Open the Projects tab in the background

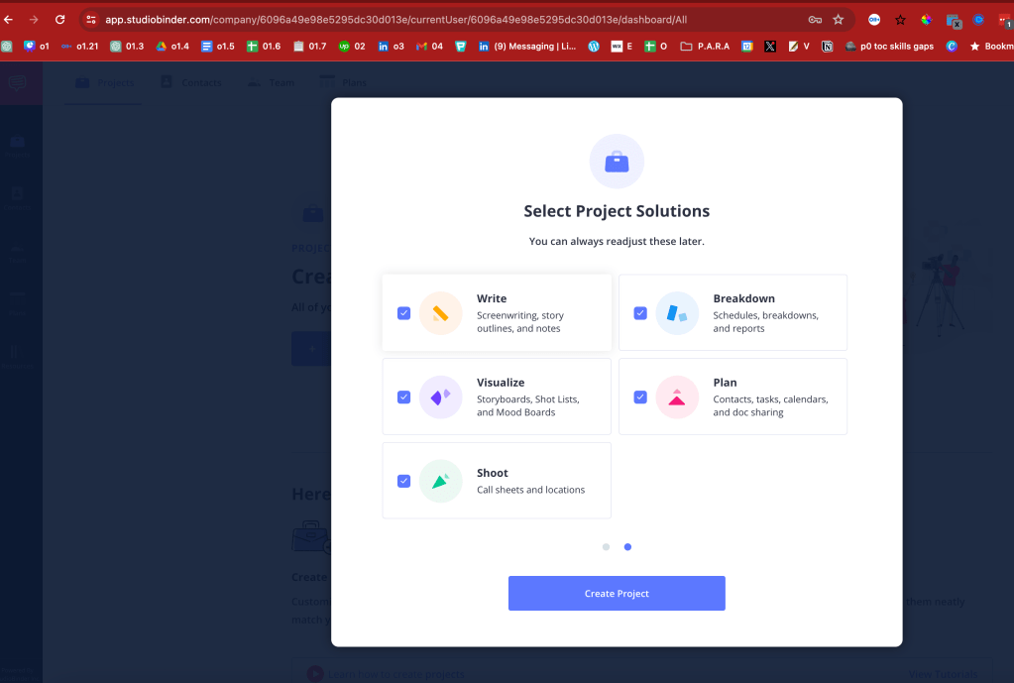coord(104,83)
